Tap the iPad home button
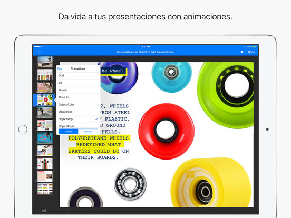Screen dimensions: 291x218 point(23,129)
